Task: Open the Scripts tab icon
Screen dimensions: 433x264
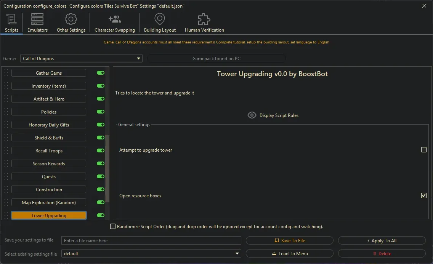Action: click(x=11, y=18)
